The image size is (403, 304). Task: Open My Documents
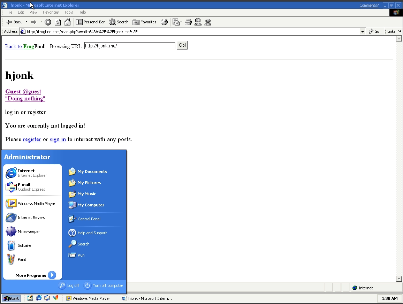point(88,172)
